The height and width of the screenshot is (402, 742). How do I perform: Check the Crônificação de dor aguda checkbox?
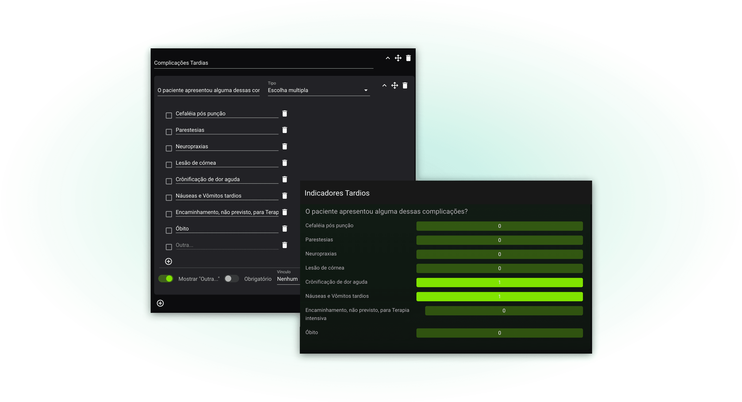[x=169, y=181]
